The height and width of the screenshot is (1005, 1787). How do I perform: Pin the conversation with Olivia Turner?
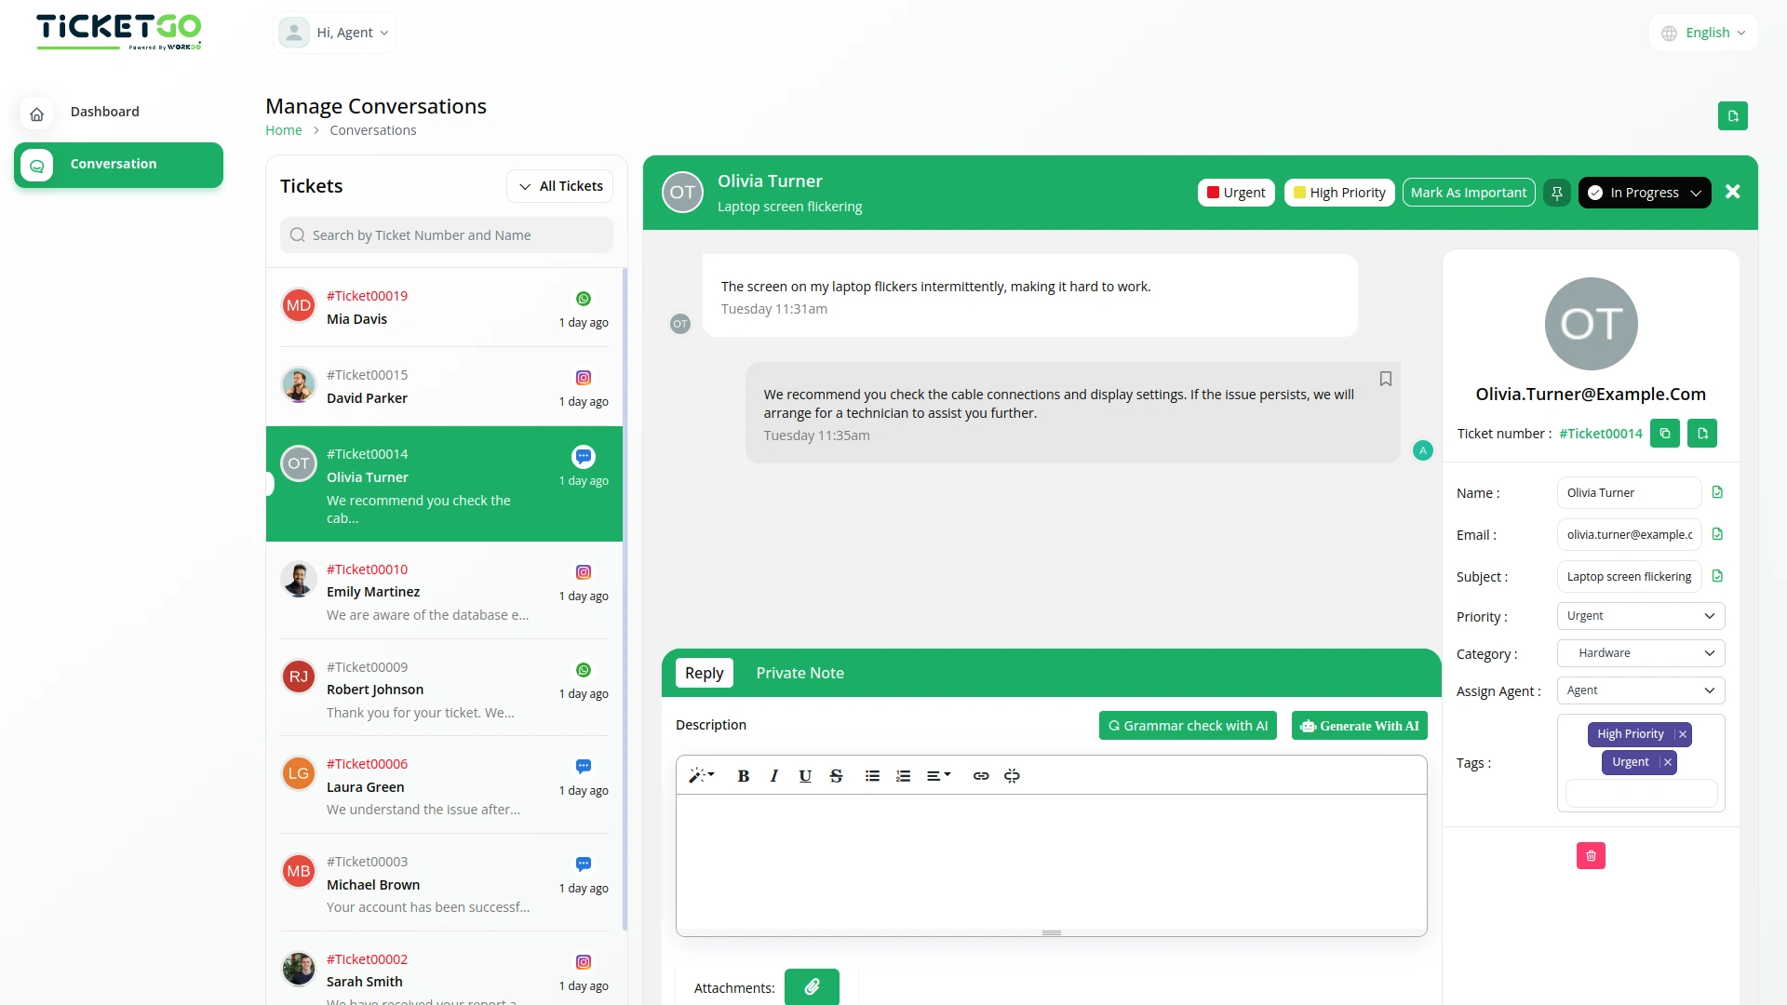tap(1556, 193)
